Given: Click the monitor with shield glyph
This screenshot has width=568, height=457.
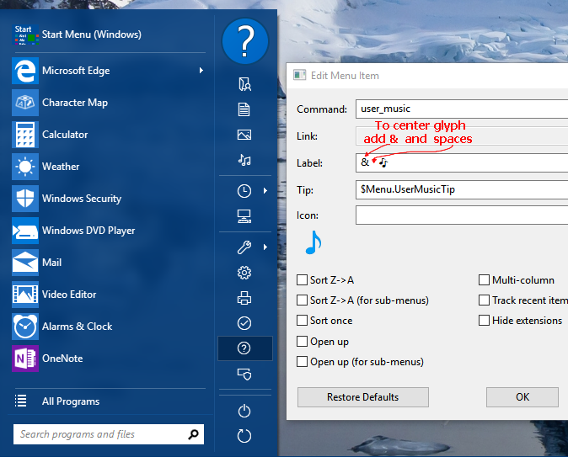Looking at the screenshot, I should pos(244,374).
